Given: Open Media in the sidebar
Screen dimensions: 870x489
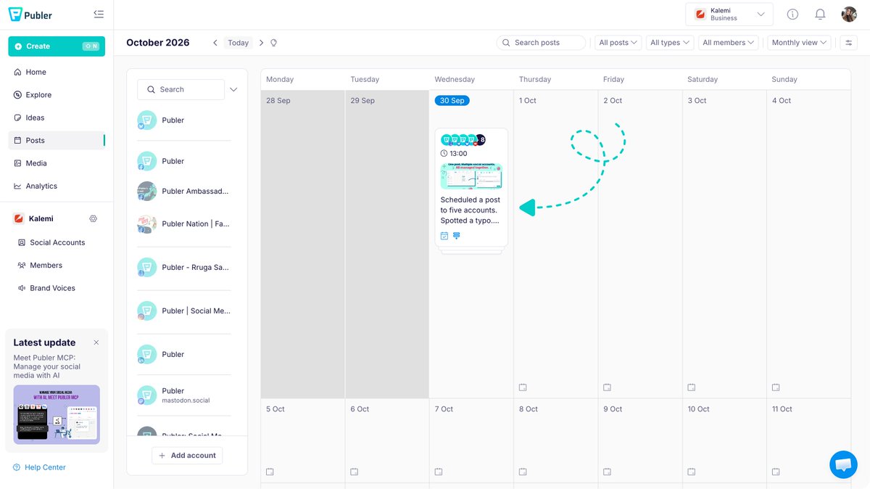Looking at the screenshot, I should click(x=57, y=163).
